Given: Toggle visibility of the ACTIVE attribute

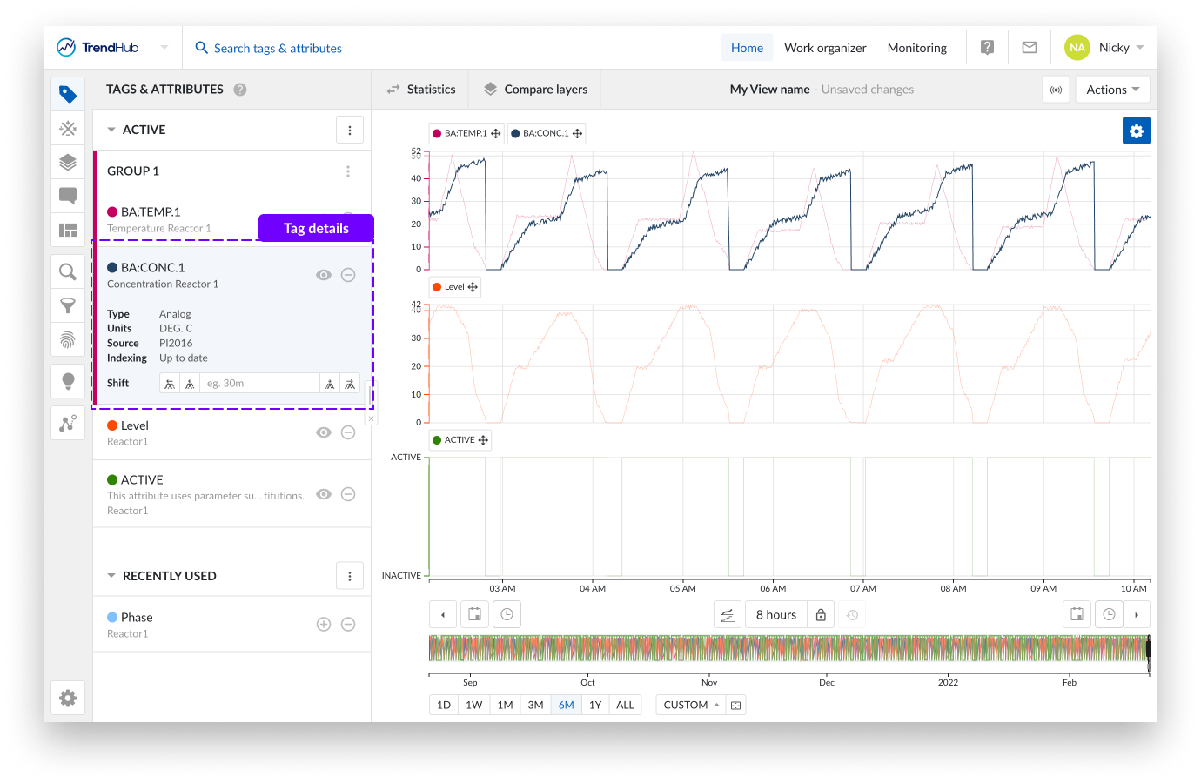Looking at the screenshot, I should pos(324,494).
